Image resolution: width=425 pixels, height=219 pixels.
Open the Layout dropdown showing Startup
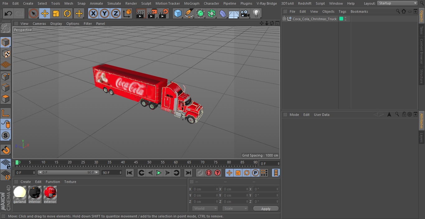coord(397,3)
